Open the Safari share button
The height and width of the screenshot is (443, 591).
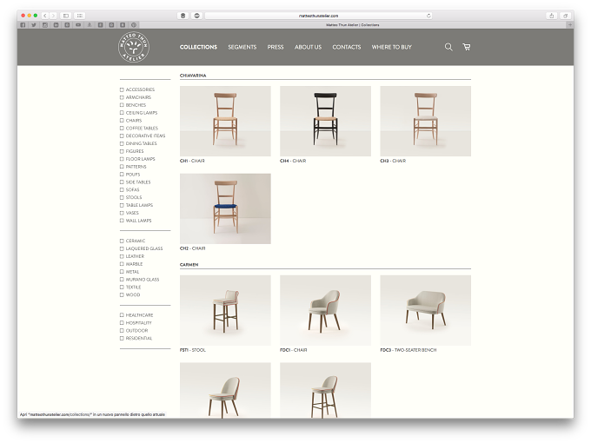tap(551, 16)
